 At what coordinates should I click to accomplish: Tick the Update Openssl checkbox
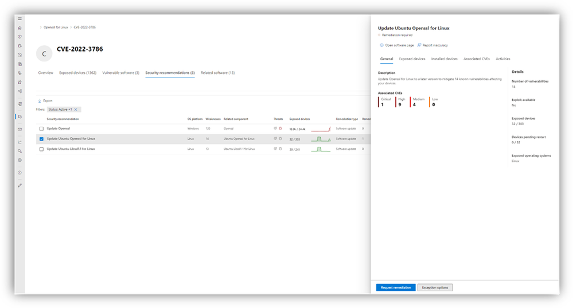pos(41,128)
